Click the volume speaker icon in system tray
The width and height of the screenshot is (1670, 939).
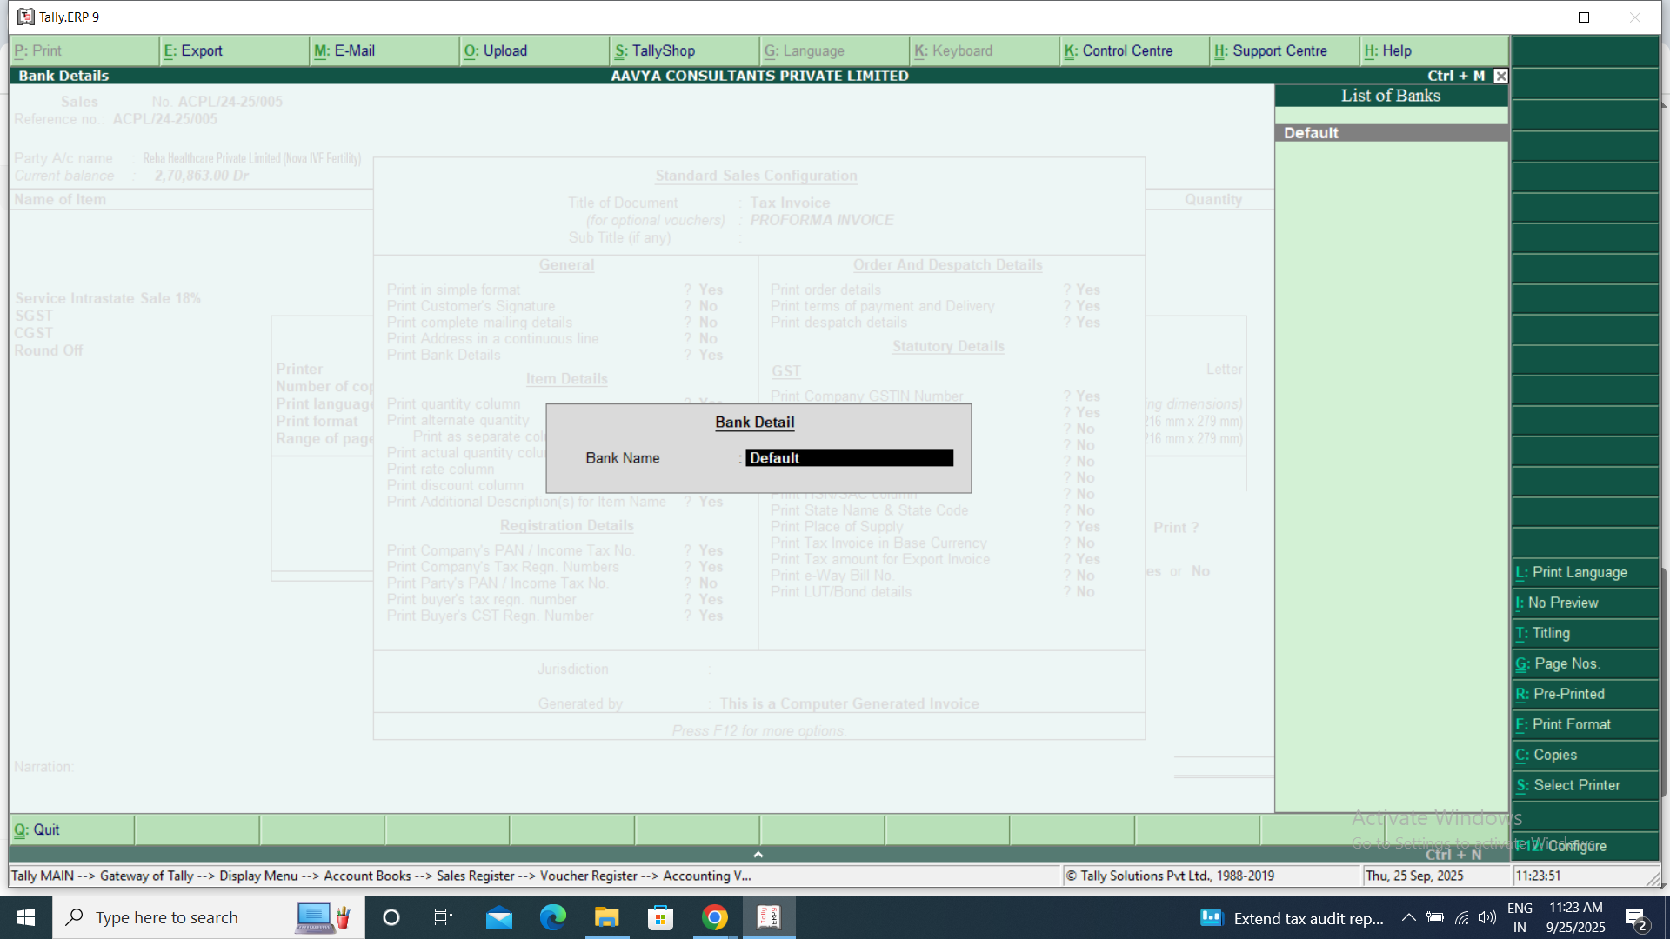tap(1486, 916)
